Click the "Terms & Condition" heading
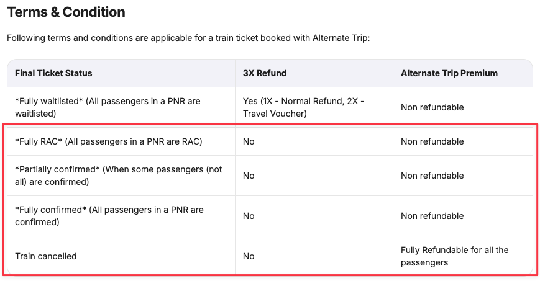Screen dimensions: 540x281 (x=66, y=12)
